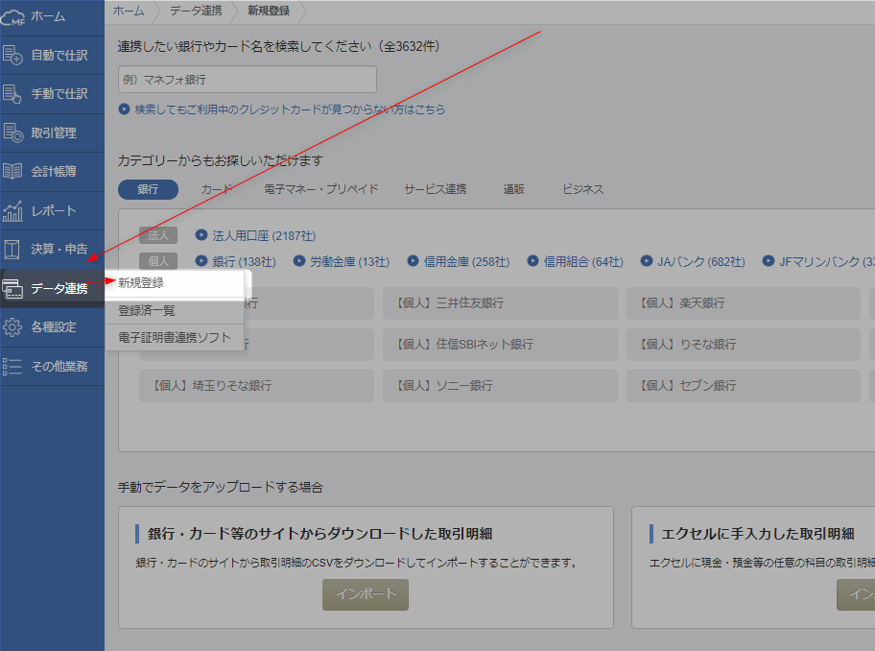This screenshot has width=875, height=651.
Task: Open the settings gear icon (各種設定)
Action: point(13,327)
